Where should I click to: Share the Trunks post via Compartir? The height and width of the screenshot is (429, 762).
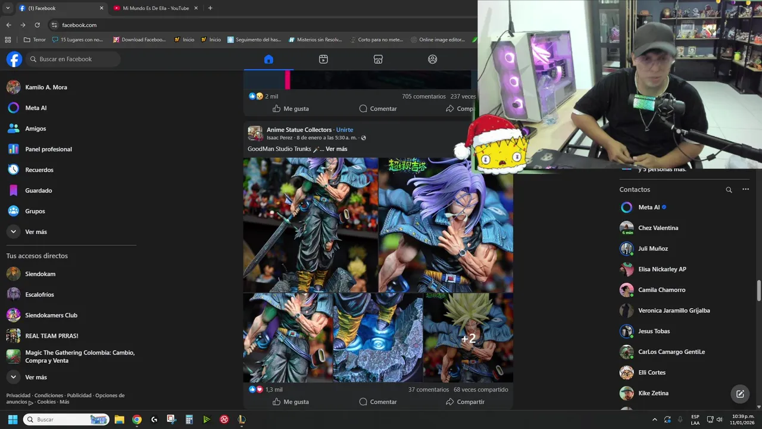tap(466, 402)
